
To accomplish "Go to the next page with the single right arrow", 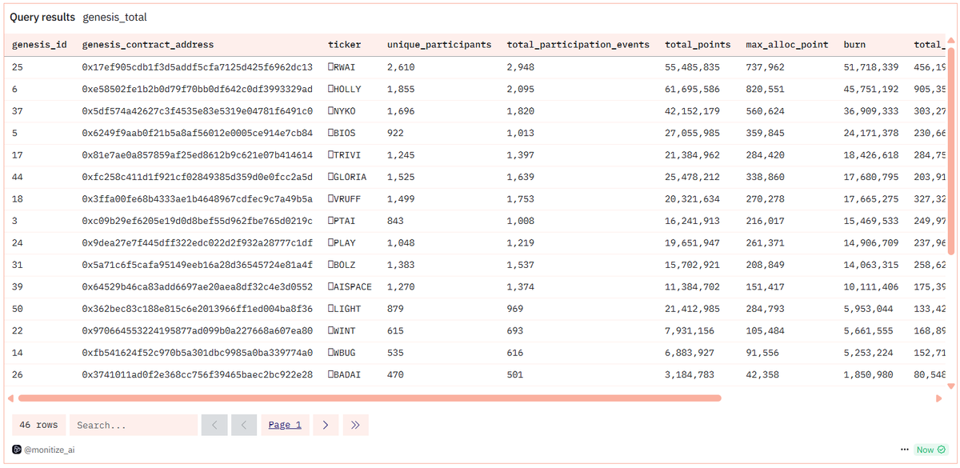I will [326, 425].
